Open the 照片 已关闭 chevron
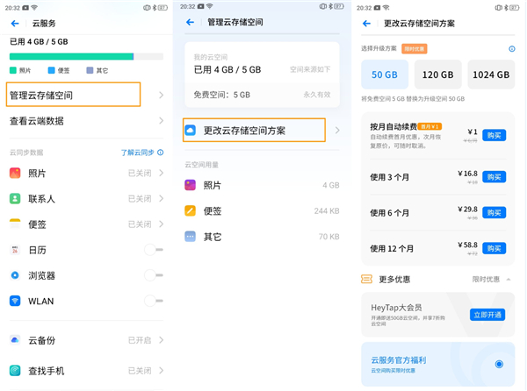Screen dimensions: 527x391 click(162, 173)
